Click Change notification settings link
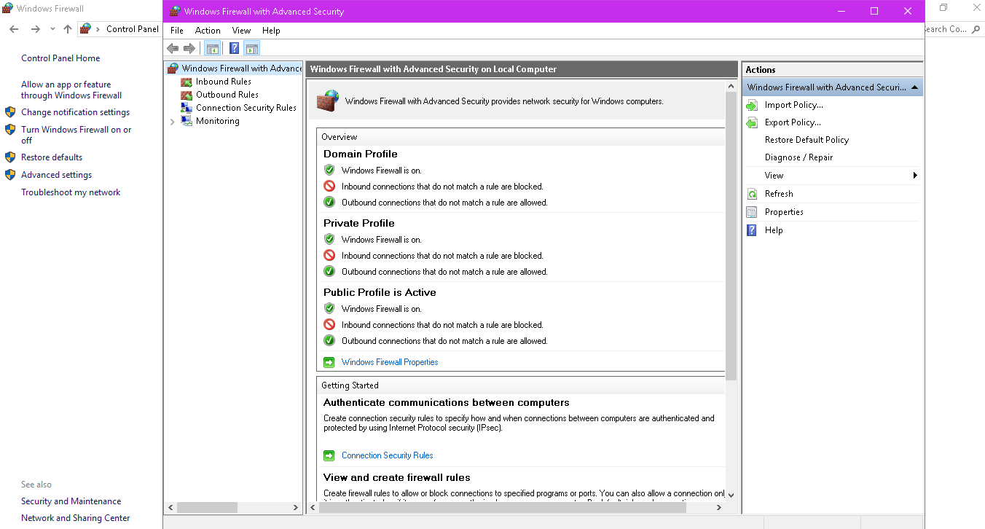Viewport: 985px width, 529px height. (x=75, y=112)
